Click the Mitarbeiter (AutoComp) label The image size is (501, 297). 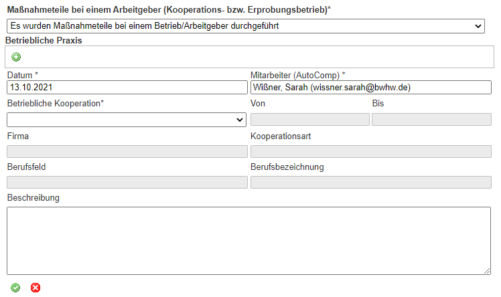297,75
